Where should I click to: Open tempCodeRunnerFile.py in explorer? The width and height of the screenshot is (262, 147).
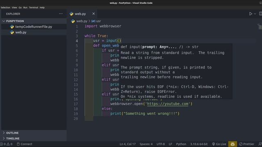tap(34, 27)
